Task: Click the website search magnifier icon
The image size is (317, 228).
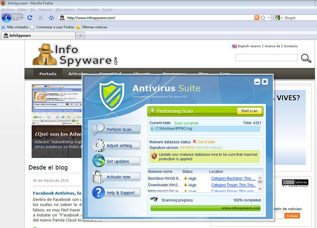Action: coord(306,58)
